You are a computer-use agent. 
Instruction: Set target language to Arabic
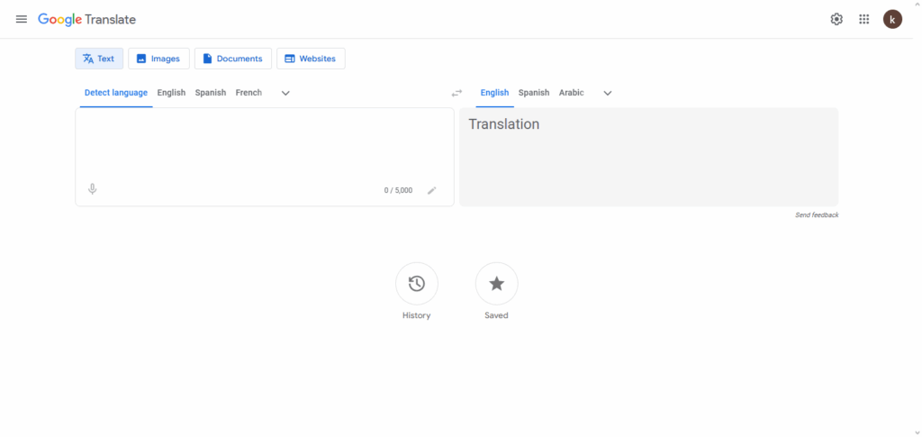click(572, 93)
